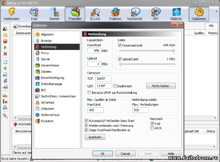220x162 pixels.
Task: Click upload list scrollbar left arrow
Action: [x=15, y=147]
